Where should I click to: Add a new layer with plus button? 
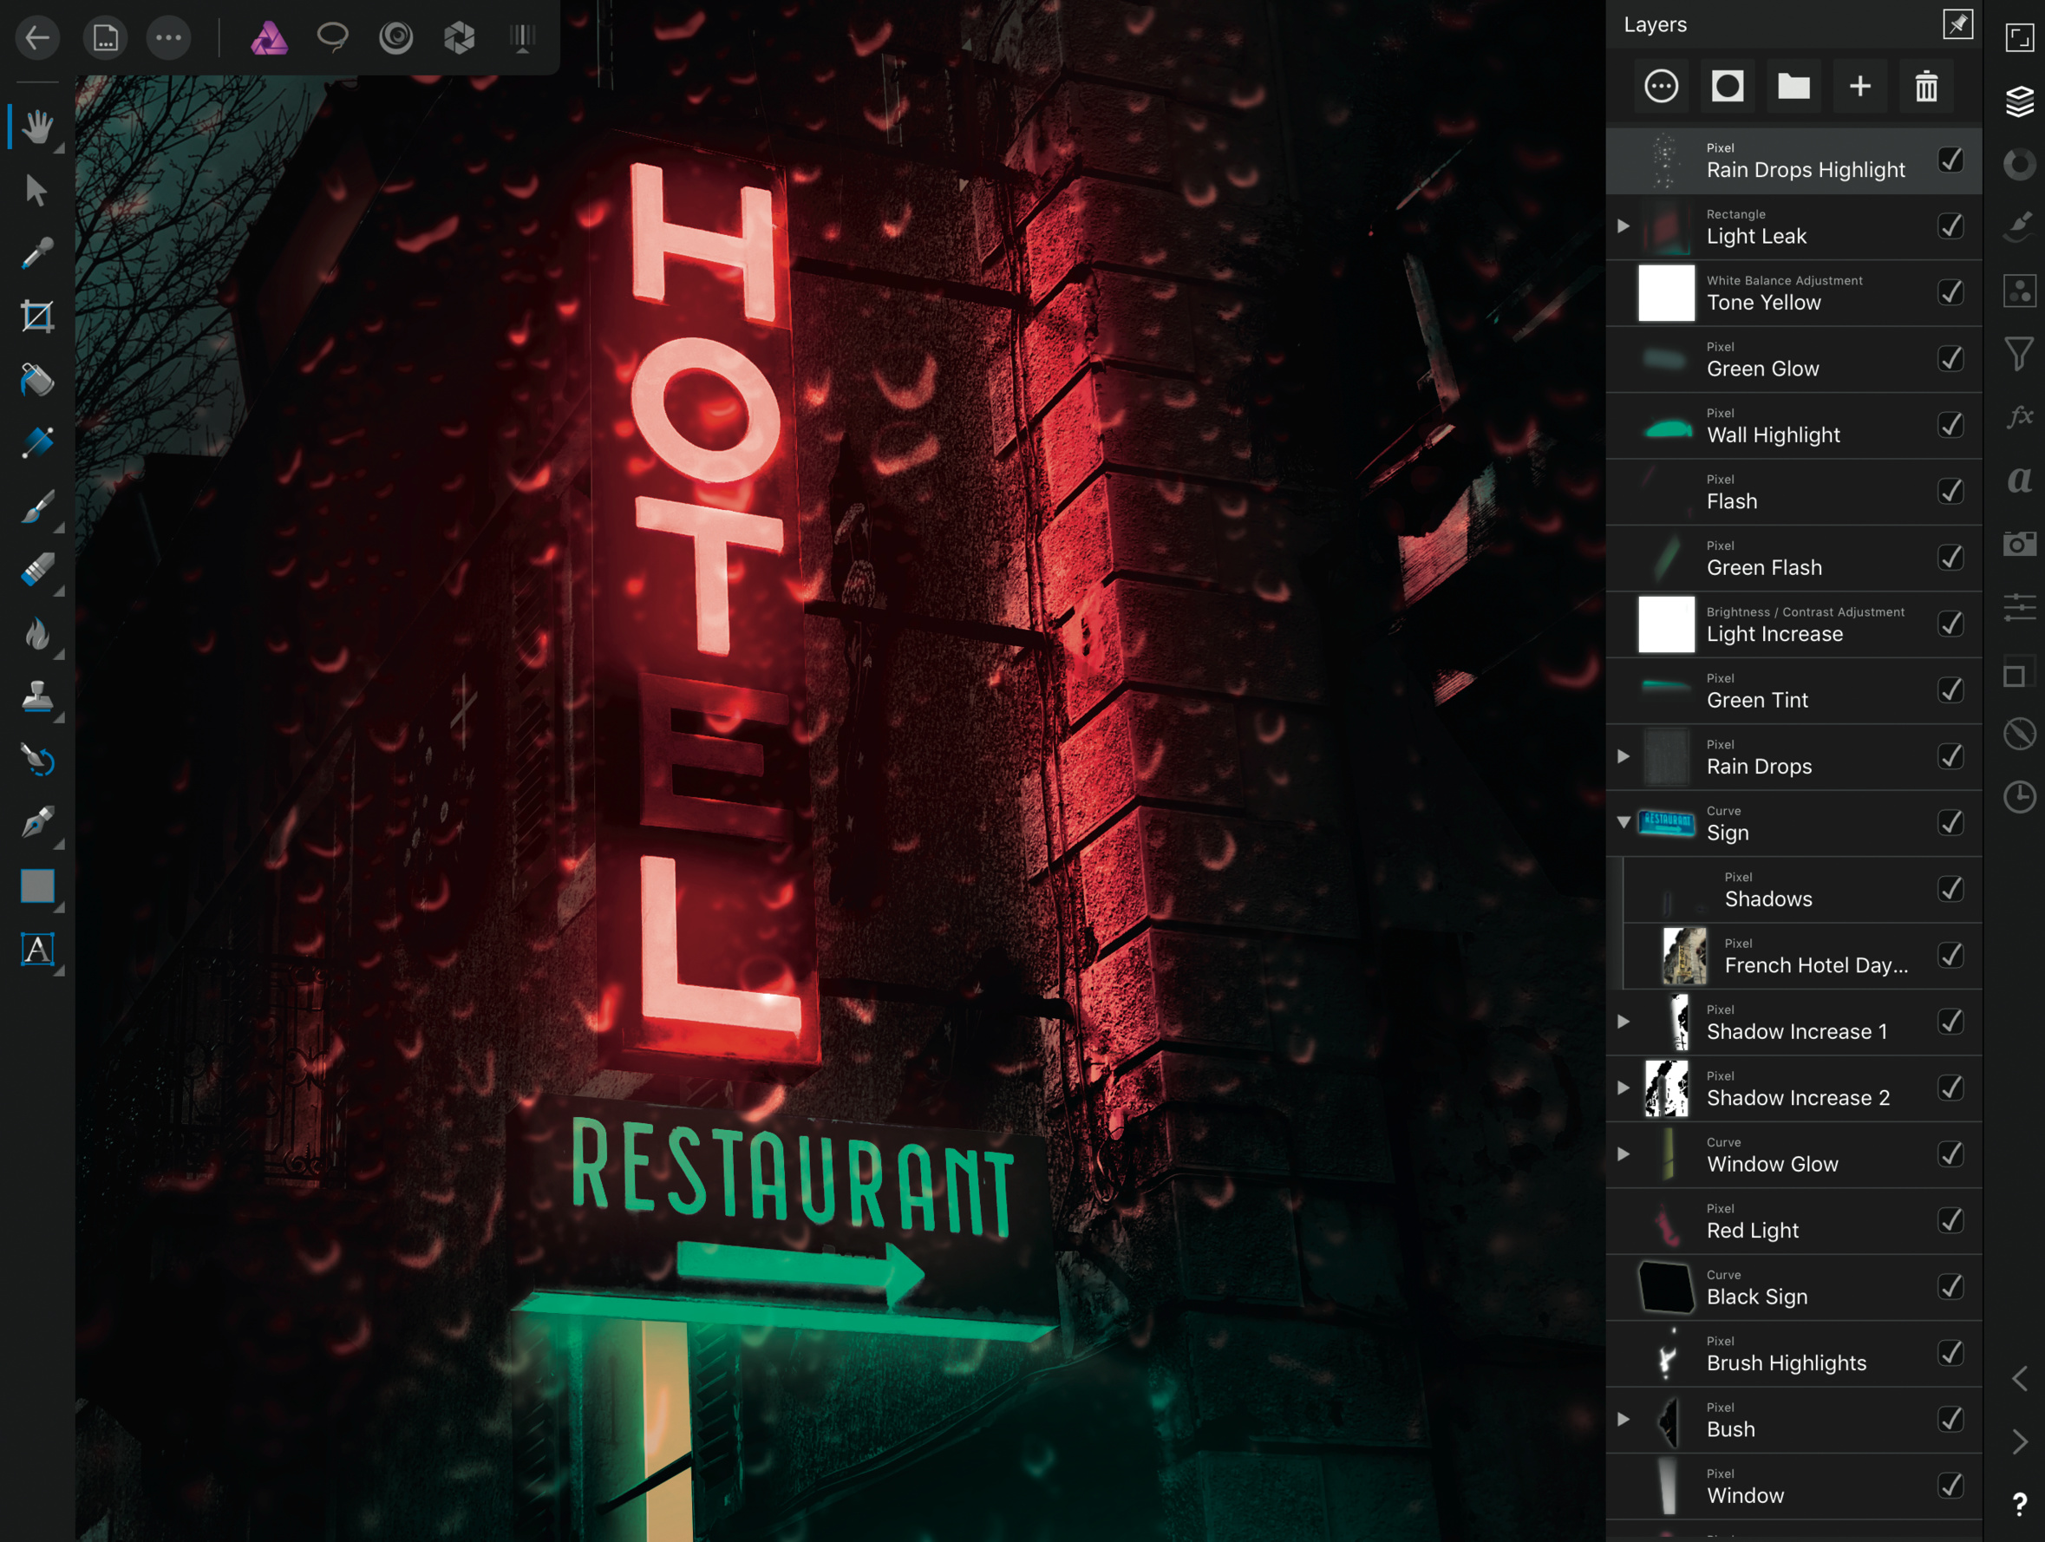pos(1860,87)
